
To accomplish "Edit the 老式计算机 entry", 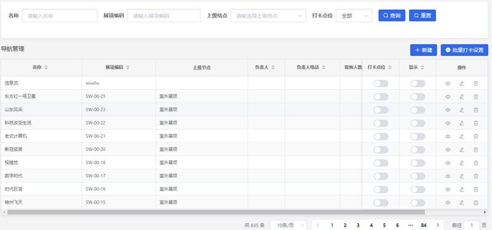I will (x=462, y=136).
